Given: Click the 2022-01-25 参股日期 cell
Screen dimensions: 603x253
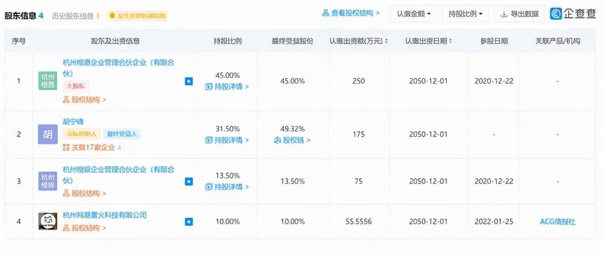Looking at the screenshot, I should point(494,221).
